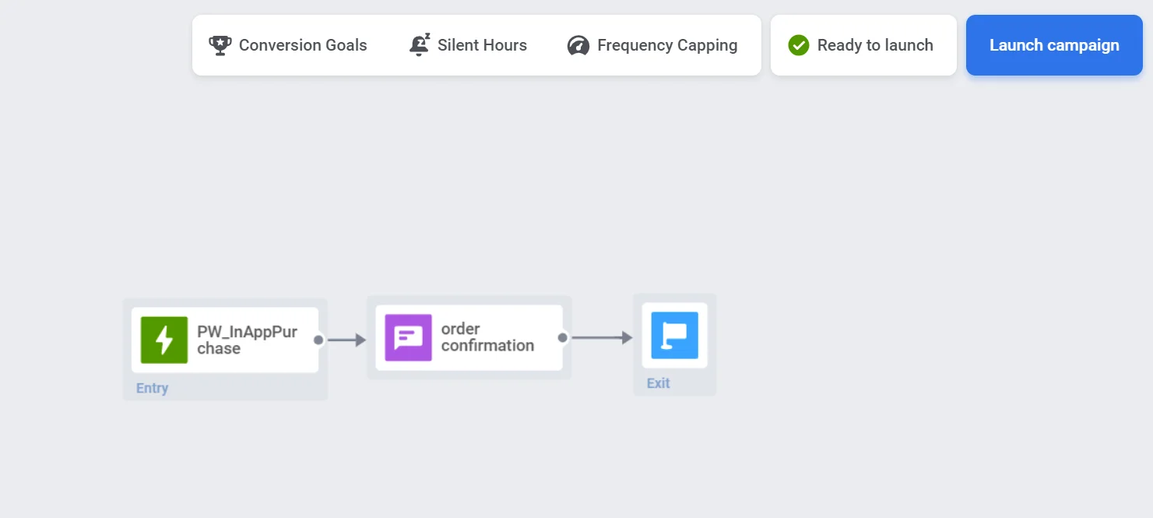
Task: Open the Frequency Capping gauge icon
Action: [x=578, y=44]
